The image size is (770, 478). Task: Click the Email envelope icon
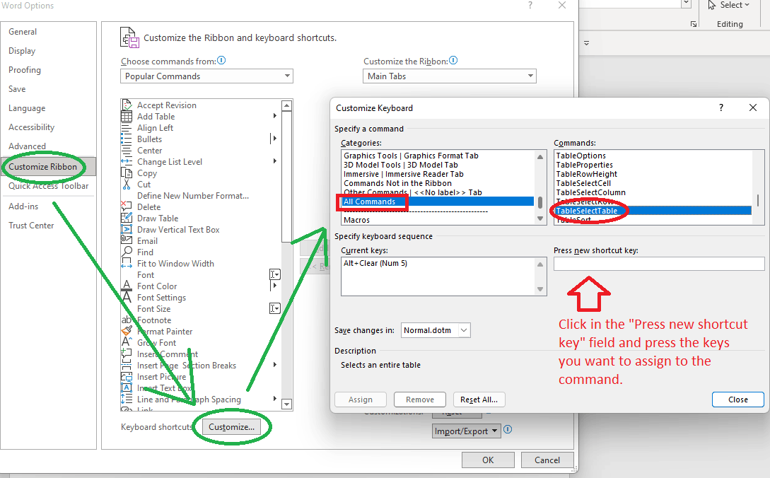point(127,240)
